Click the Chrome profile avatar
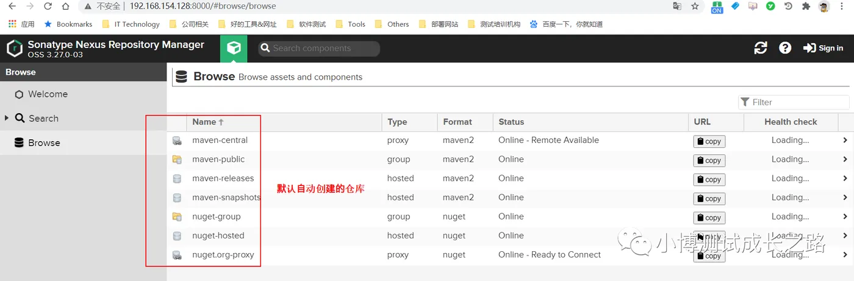Viewport: 854px width, 281px height. point(823,7)
